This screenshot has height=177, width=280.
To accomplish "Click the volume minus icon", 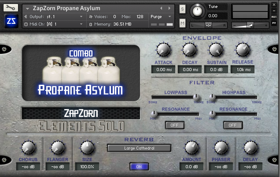I will (235, 26).
